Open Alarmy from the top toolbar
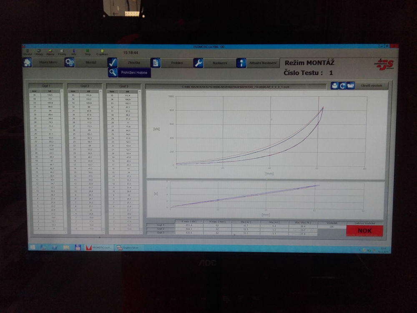Screen dimensions: 417x313 pyautogui.click(x=50, y=52)
